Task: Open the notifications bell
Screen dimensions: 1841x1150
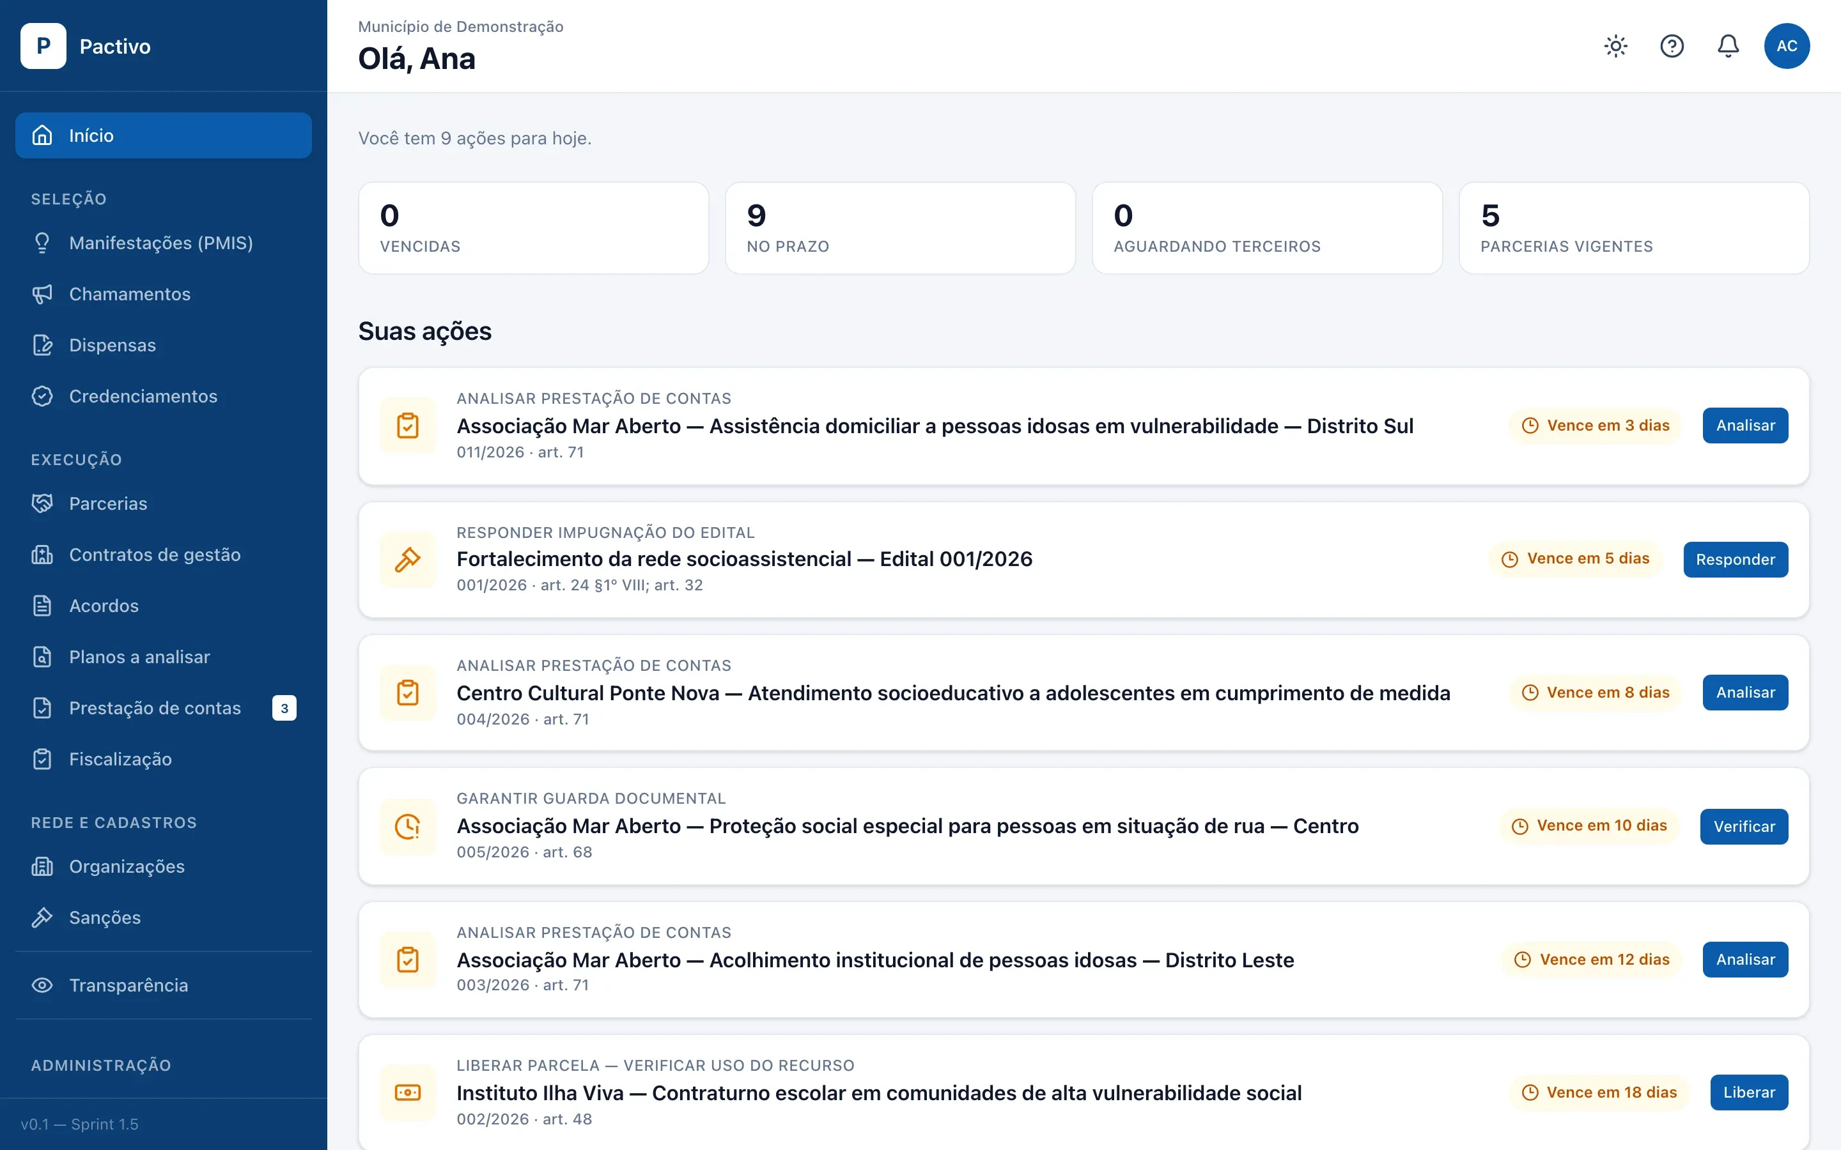Action: tap(1728, 47)
